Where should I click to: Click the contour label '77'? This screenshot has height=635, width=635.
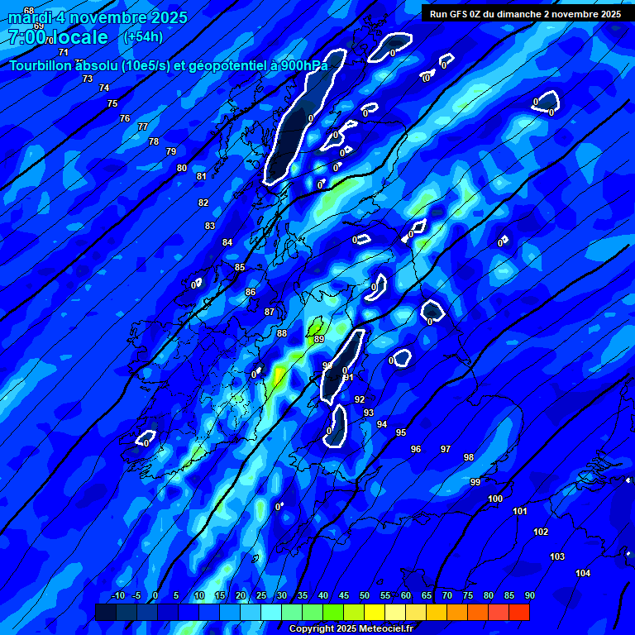click(x=143, y=127)
